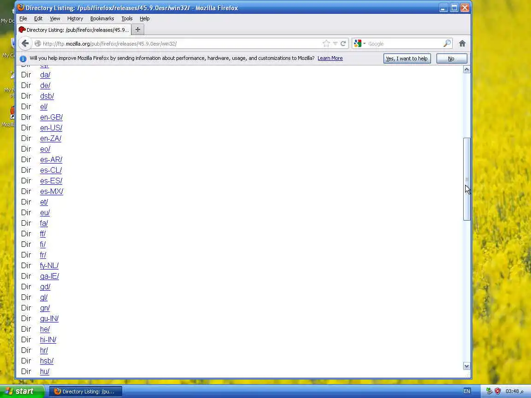Click the vertical scrollbar thumb
Screen dimensions: 531x398
[x=466, y=179]
